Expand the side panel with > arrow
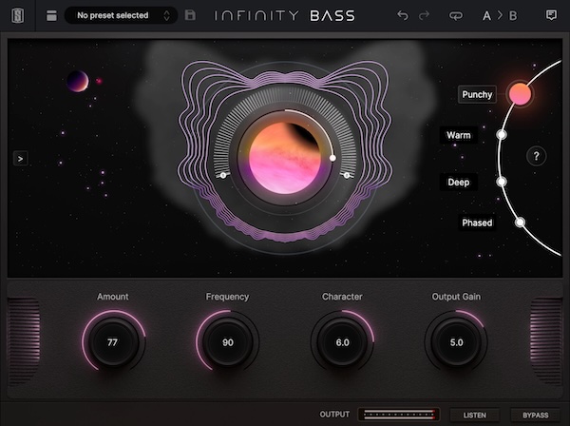Screen dimensions: 570x426 [x=20, y=159]
